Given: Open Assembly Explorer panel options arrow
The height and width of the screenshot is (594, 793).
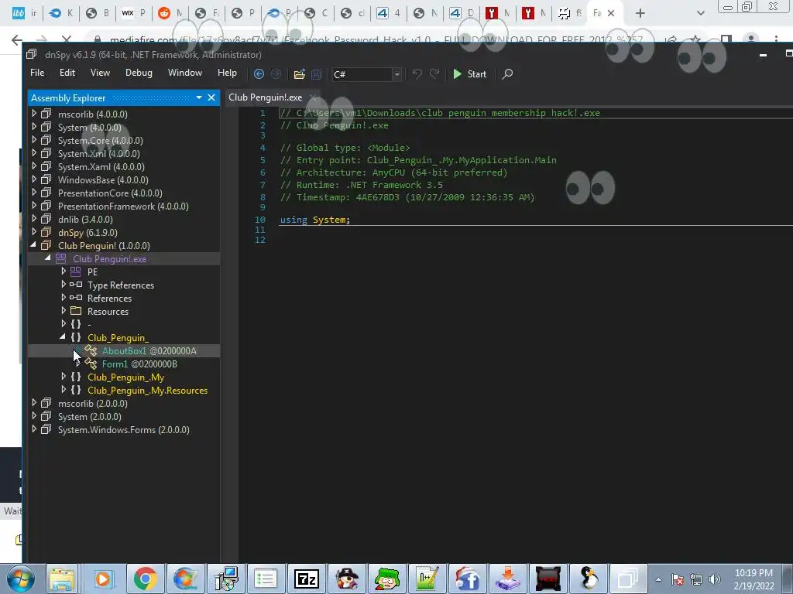Looking at the screenshot, I should pyautogui.click(x=199, y=97).
